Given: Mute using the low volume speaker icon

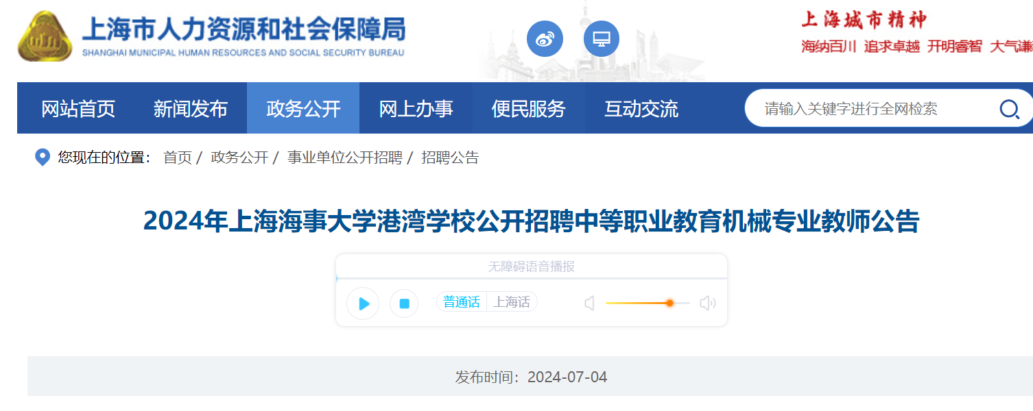Looking at the screenshot, I should coord(589,303).
